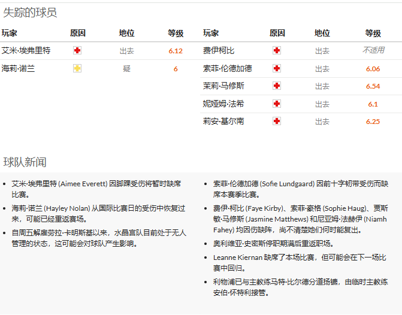Click the 疑 status for 海莉·诺兰
The image size is (402, 315).
click(126, 69)
